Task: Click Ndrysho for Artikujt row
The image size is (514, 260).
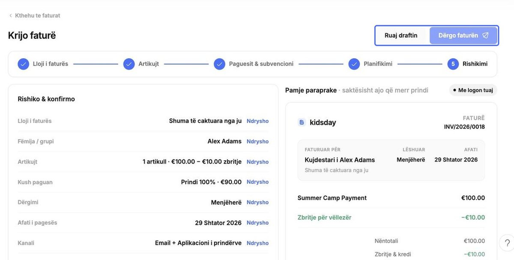Action: (257, 162)
